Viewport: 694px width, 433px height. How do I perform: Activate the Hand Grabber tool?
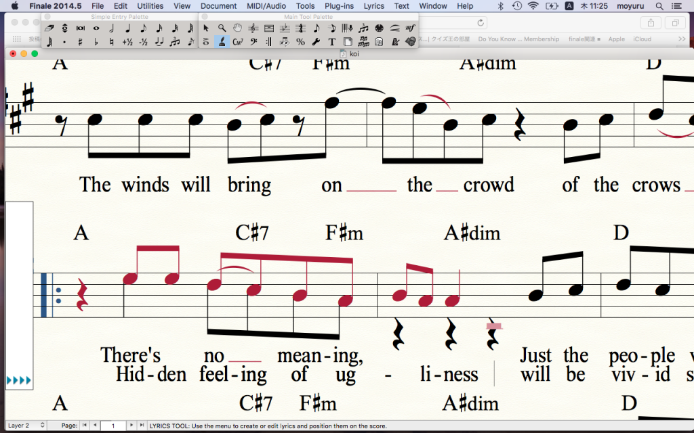238,28
